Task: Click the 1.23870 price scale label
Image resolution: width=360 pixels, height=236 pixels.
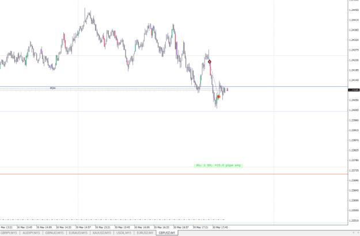Action: pos(354,140)
